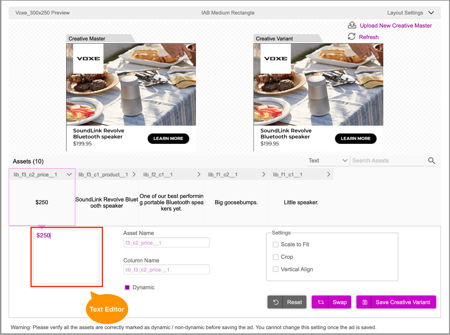This screenshot has width=450, height=335.
Task: Click the upload tray icon
Action: (x=352, y=25)
